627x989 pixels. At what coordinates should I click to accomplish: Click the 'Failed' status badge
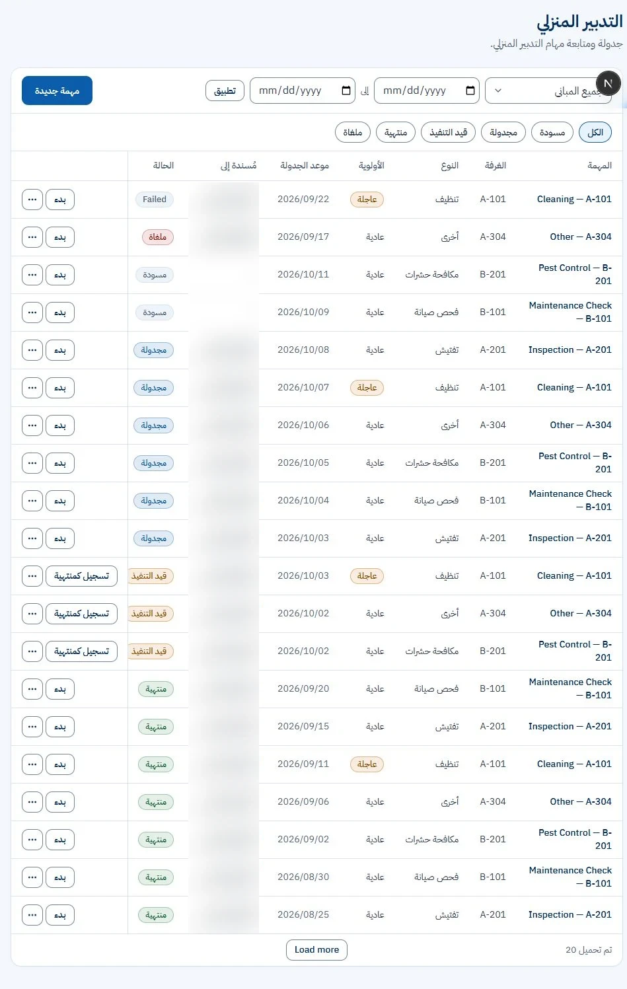(x=155, y=200)
